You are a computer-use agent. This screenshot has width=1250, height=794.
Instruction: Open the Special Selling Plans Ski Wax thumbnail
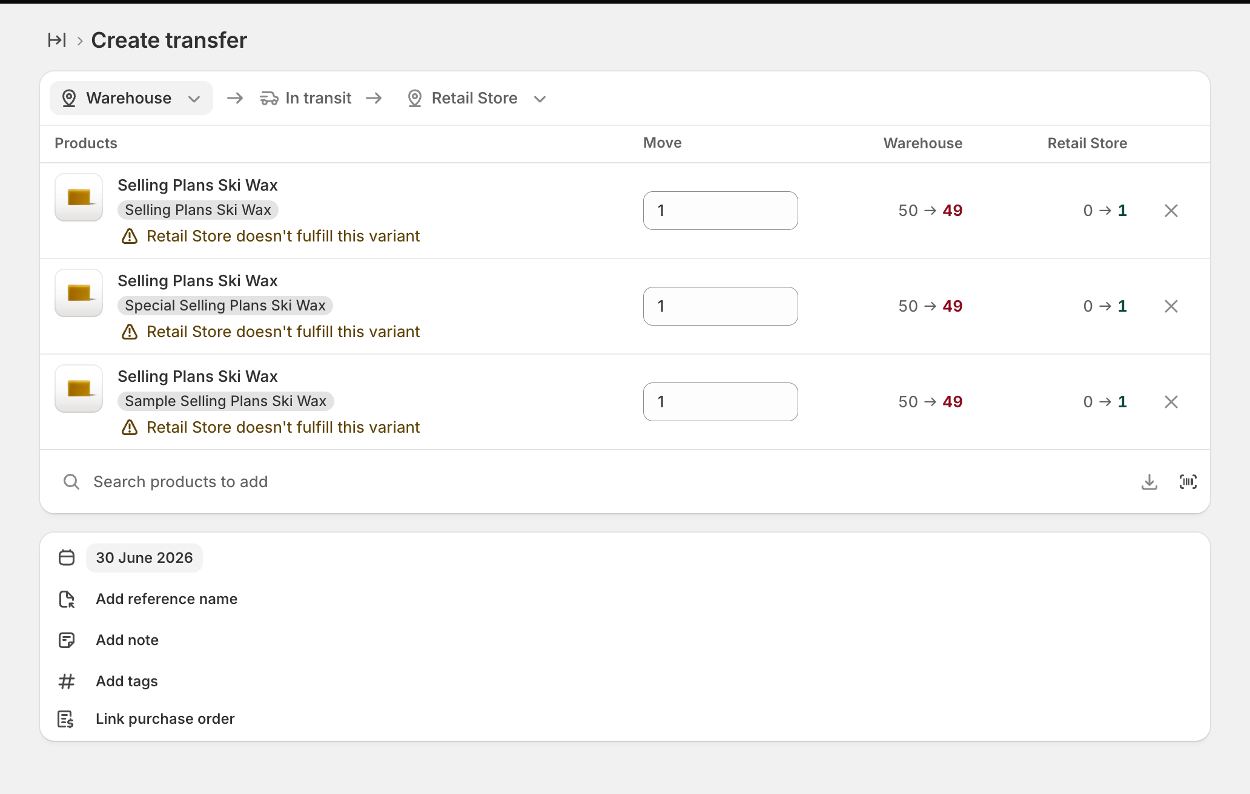click(79, 293)
